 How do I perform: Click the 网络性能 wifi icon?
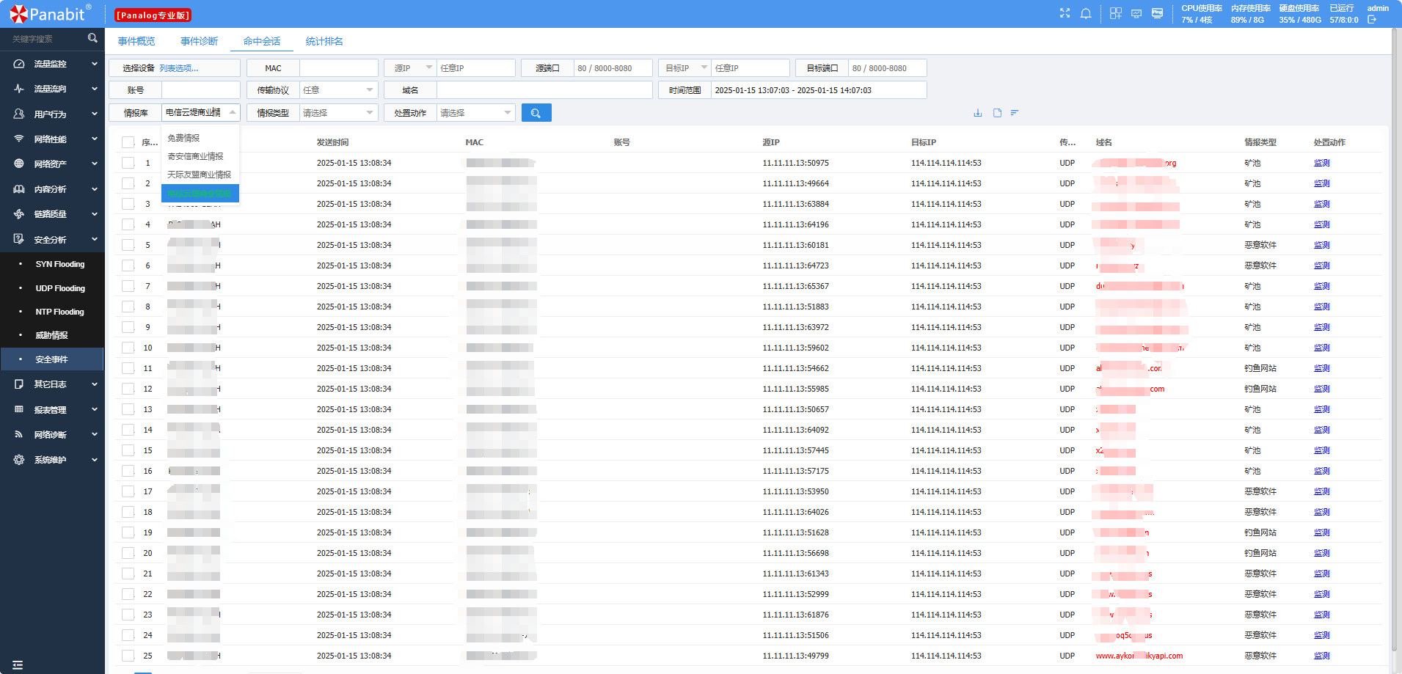[19, 139]
